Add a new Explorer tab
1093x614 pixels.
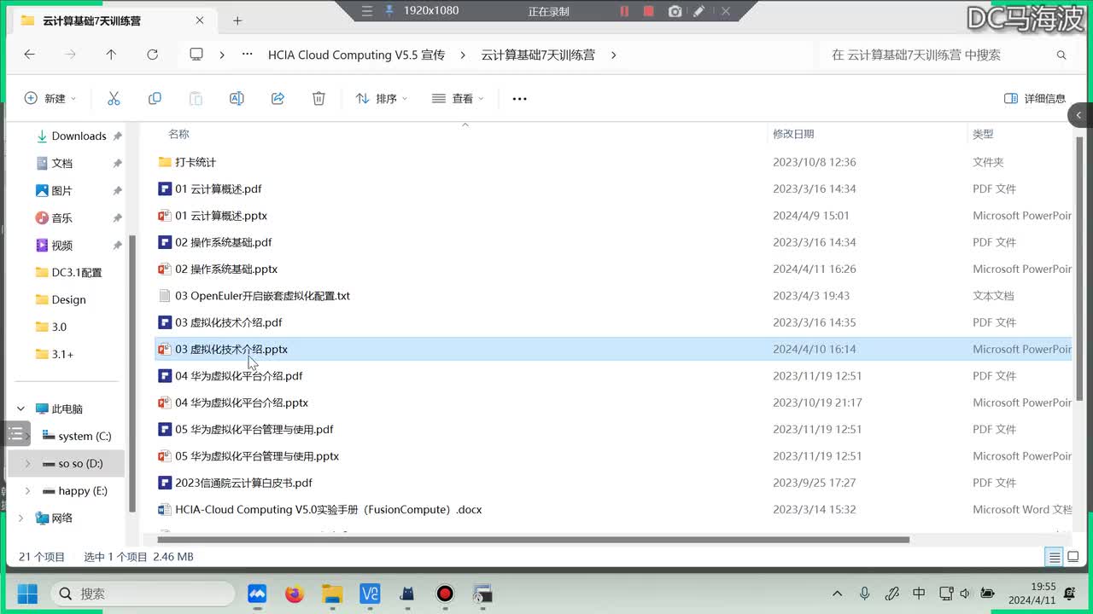[237, 20]
